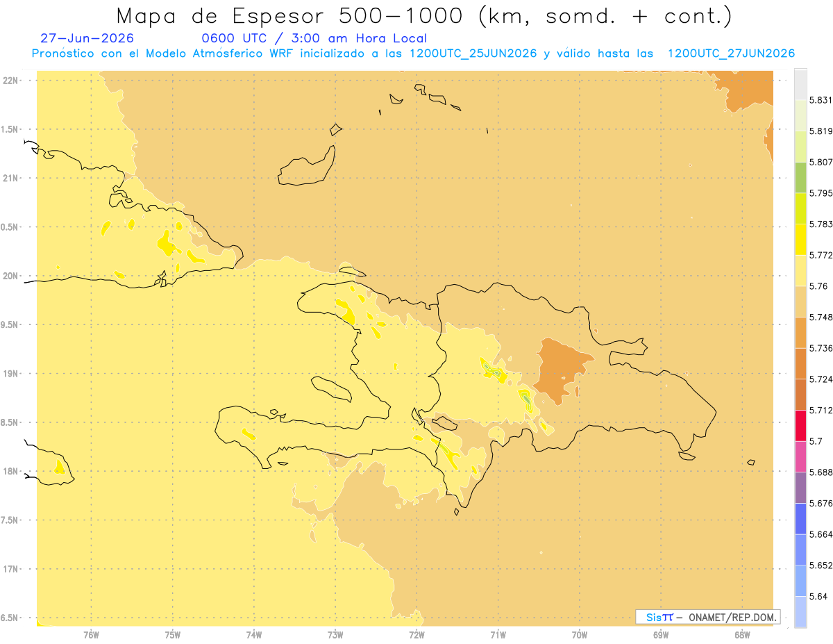This screenshot has width=833, height=644.
Task: Click the '1.5N' latitude label
Action: tap(10, 129)
